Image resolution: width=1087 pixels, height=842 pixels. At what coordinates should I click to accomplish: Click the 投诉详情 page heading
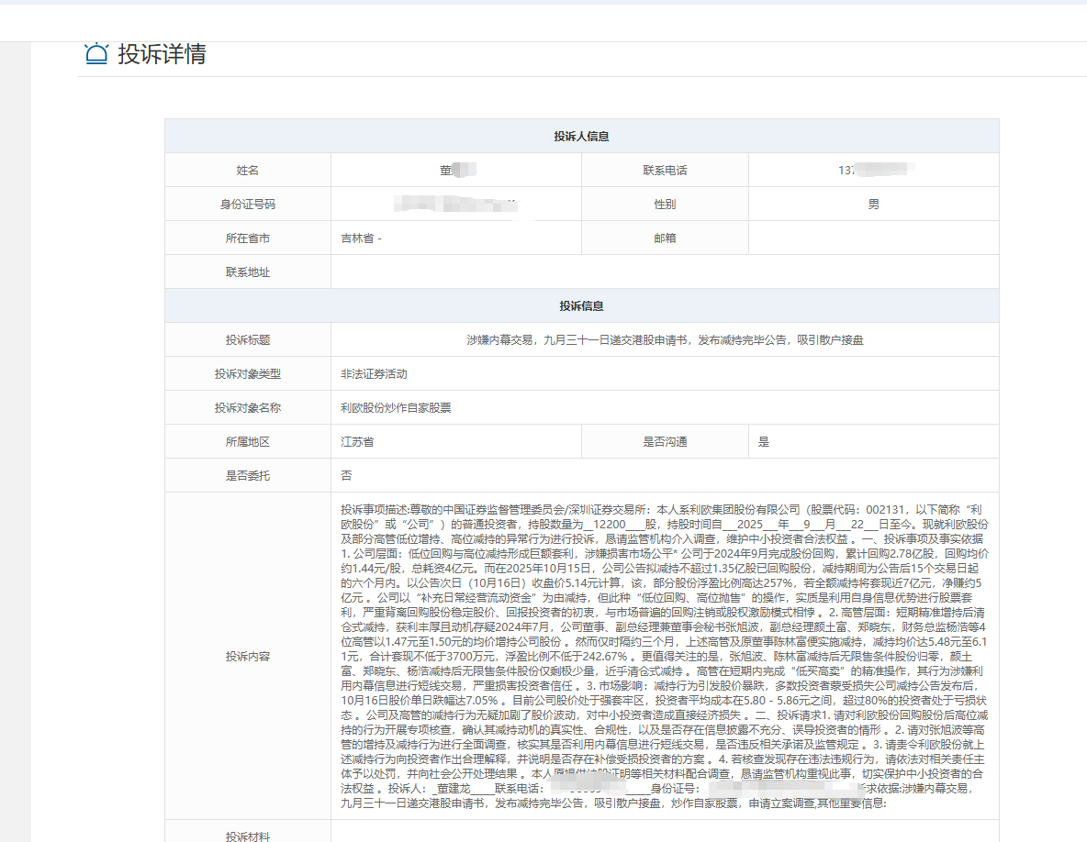pyautogui.click(x=162, y=54)
